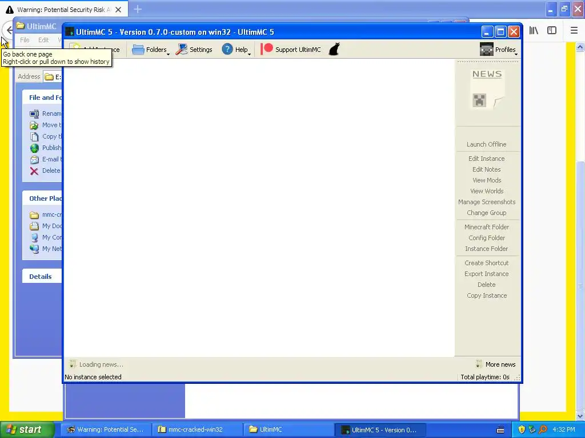Open My Computer under Other Places
Image resolution: width=585 pixels, height=438 pixels.
(x=46, y=237)
